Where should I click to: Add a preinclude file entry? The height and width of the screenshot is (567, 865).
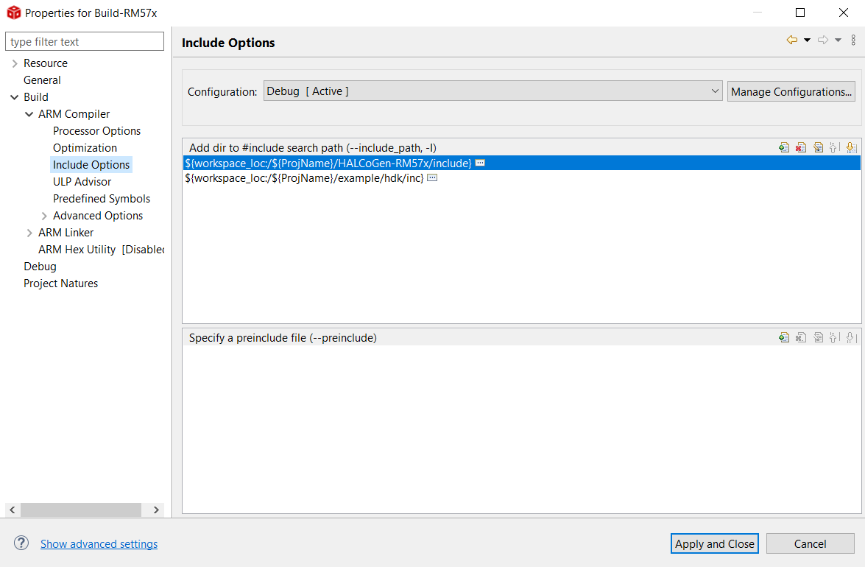(x=784, y=337)
